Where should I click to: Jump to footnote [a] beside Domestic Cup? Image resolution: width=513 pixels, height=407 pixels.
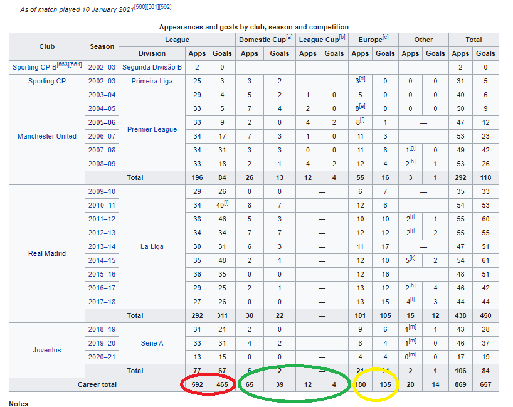pyautogui.click(x=289, y=37)
